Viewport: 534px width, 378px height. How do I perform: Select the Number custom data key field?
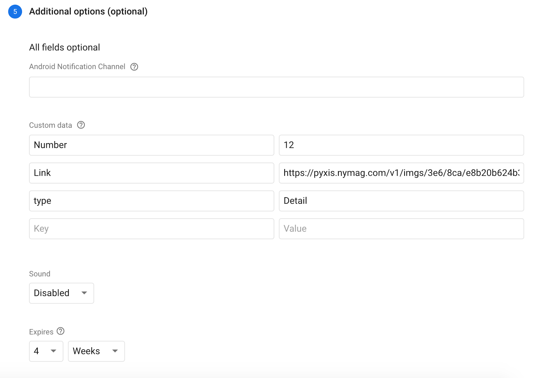[x=151, y=145]
